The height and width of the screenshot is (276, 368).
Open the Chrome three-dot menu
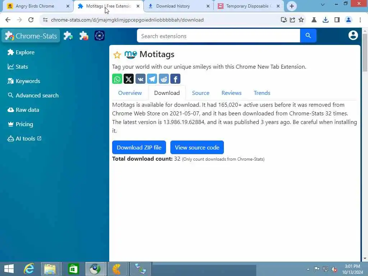(360, 20)
